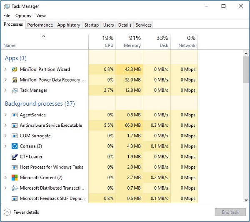The height and width of the screenshot is (222, 250).
Task: Click the Cortana process icon
Action: [15, 146]
